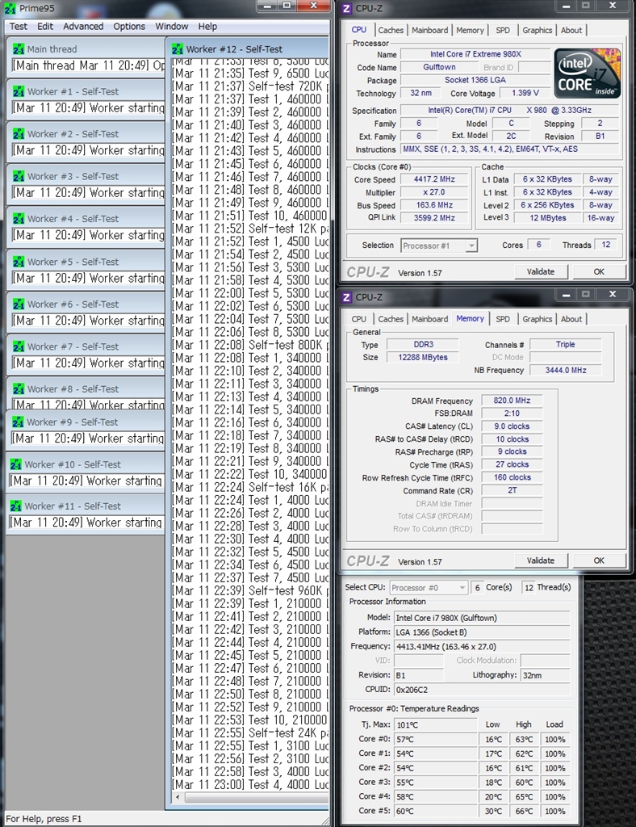Click the Worker #1 window icon
This screenshot has width=636, height=827.
coord(19,92)
